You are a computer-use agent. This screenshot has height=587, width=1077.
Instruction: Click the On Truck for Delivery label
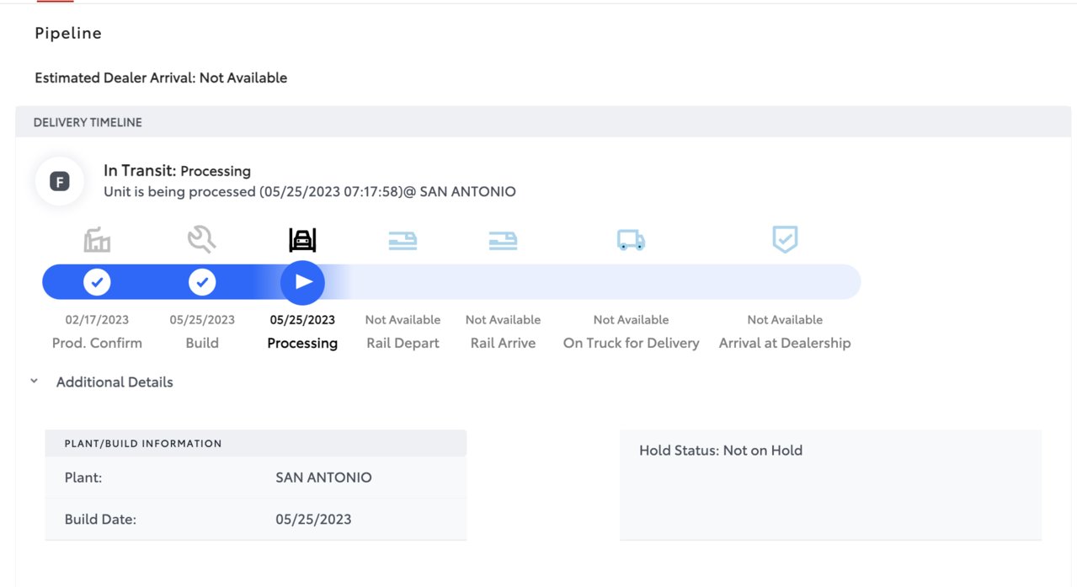[631, 343]
